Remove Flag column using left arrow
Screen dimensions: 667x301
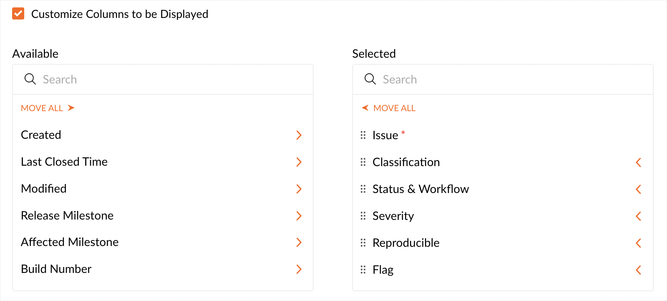638,270
